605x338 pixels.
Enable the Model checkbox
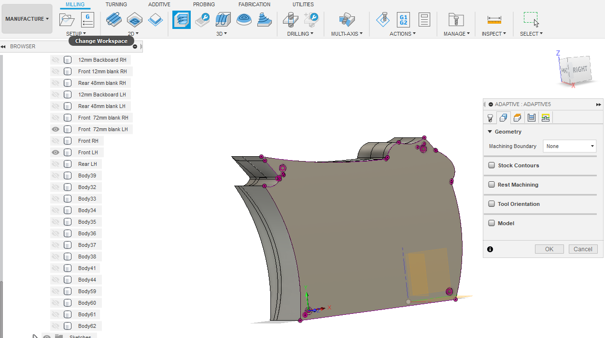point(492,223)
